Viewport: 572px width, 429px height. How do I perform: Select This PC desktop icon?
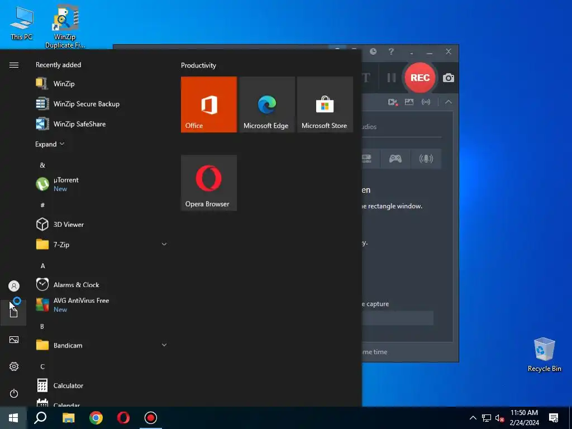[22, 23]
